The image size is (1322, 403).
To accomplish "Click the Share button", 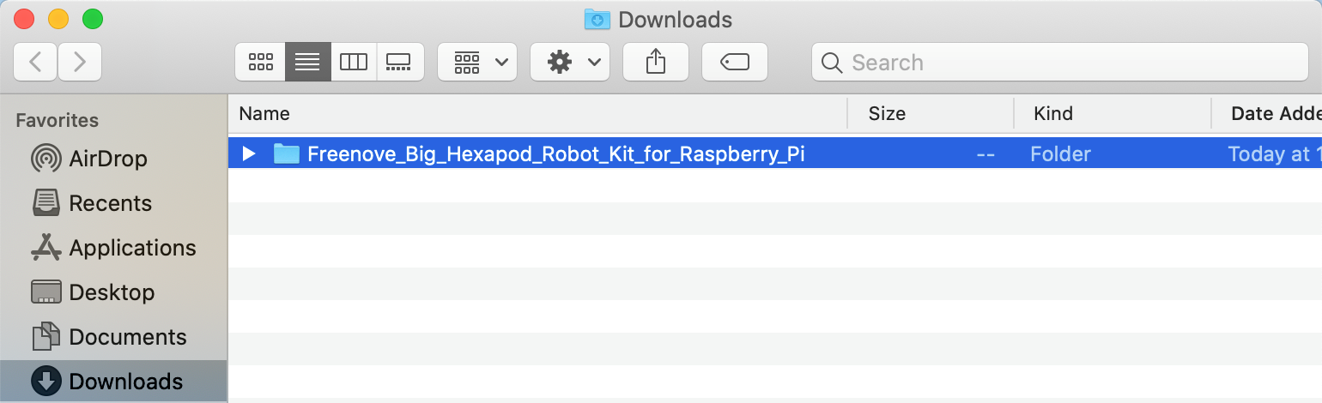I will pos(656,62).
